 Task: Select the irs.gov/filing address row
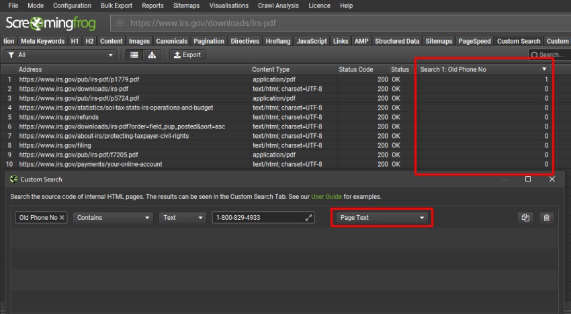[55, 145]
